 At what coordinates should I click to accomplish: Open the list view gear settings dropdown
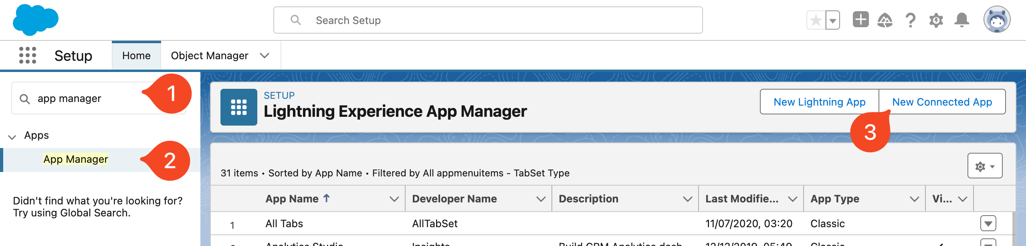(985, 166)
